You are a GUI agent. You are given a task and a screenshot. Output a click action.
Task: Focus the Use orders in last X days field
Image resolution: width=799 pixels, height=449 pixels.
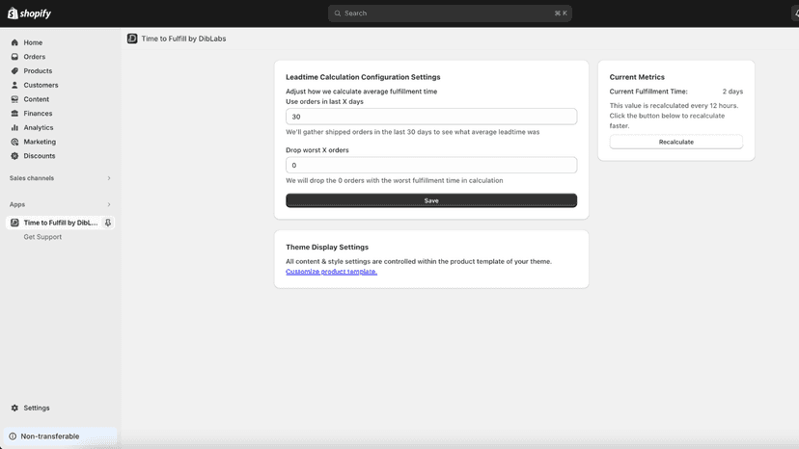coord(431,117)
